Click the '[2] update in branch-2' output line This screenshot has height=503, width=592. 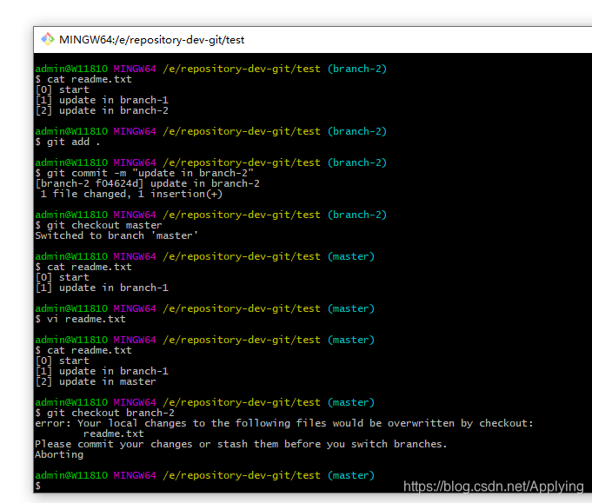[x=102, y=110]
